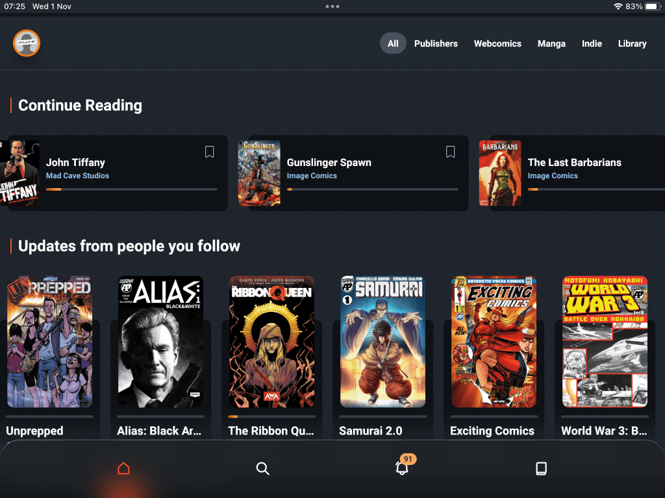Screen dimensions: 665x498
Task: Open Mad Cave Studios publisher link
Action: click(x=77, y=176)
